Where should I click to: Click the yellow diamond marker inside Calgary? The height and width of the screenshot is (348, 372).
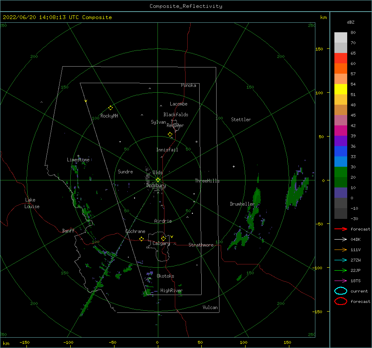click(163, 238)
